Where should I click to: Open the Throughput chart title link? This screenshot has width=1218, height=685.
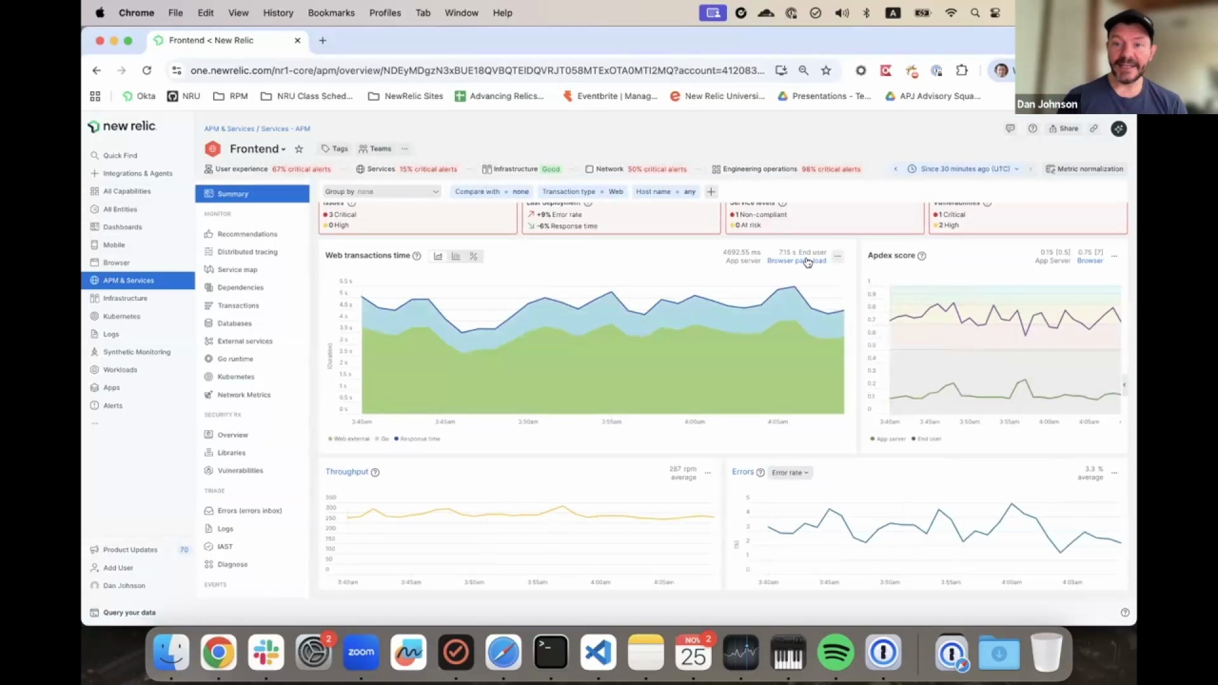pyautogui.click(x=346, y=472)
